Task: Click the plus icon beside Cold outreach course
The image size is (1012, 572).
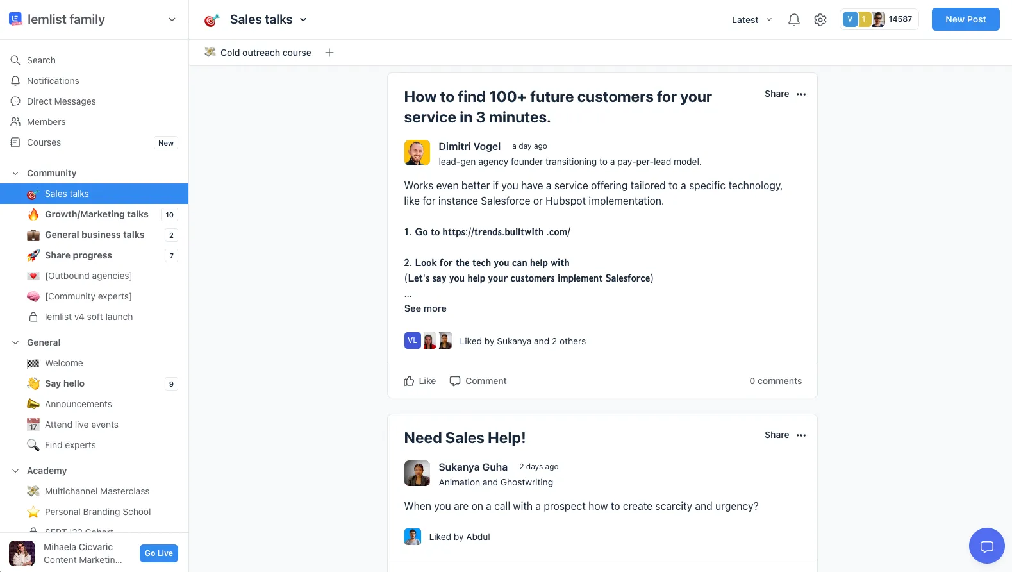Action: pyautogui.click(x=329, y=53)
